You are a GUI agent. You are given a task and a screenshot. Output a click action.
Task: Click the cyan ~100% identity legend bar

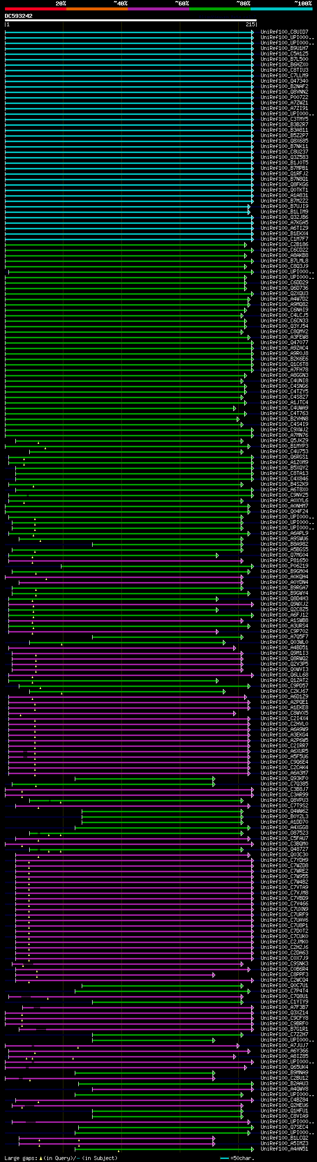click(281, 9)
